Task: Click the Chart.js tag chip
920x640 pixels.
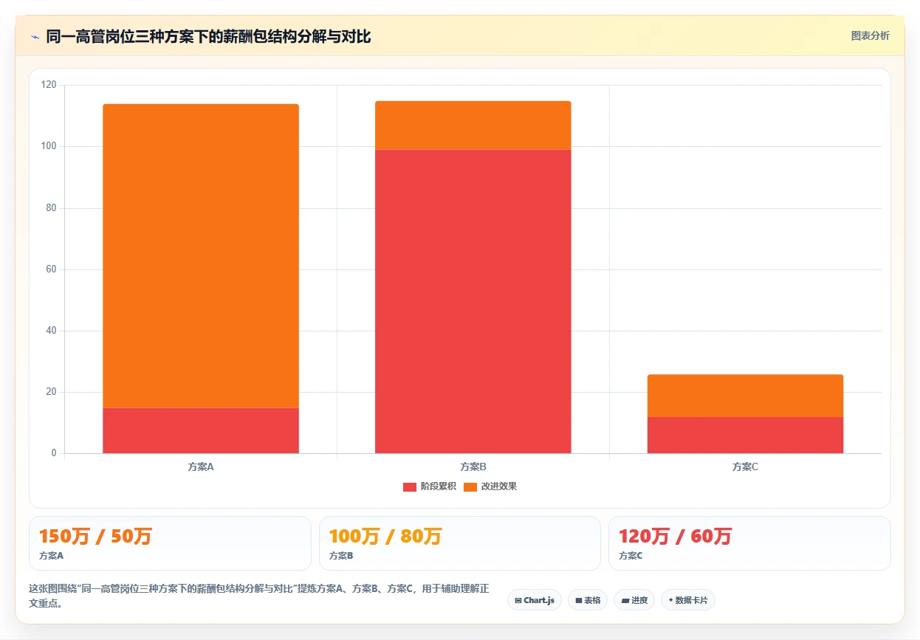Action: coord(535,600)
